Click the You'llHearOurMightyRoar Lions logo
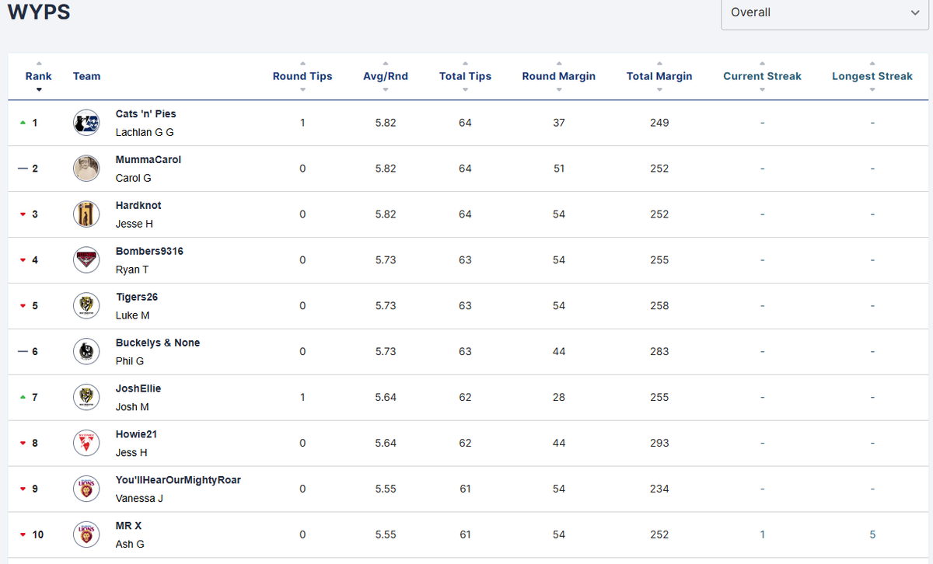Screen dimensions: 933x564 [x=86, y=489]
